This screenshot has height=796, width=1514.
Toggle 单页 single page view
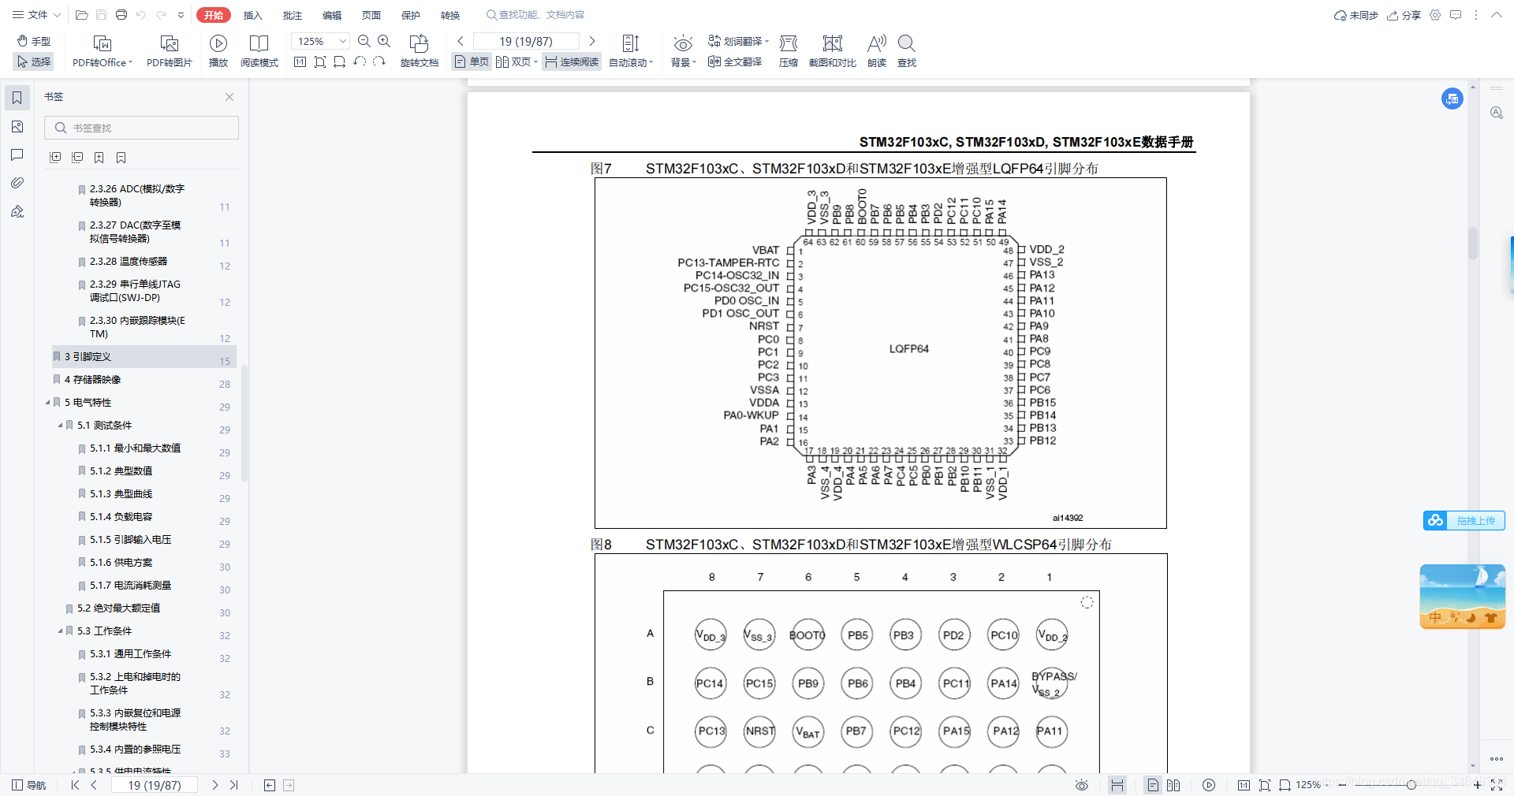coord(472,61)
